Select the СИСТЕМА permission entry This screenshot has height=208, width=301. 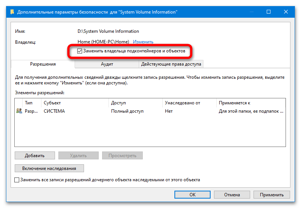(x=150, y=111)
